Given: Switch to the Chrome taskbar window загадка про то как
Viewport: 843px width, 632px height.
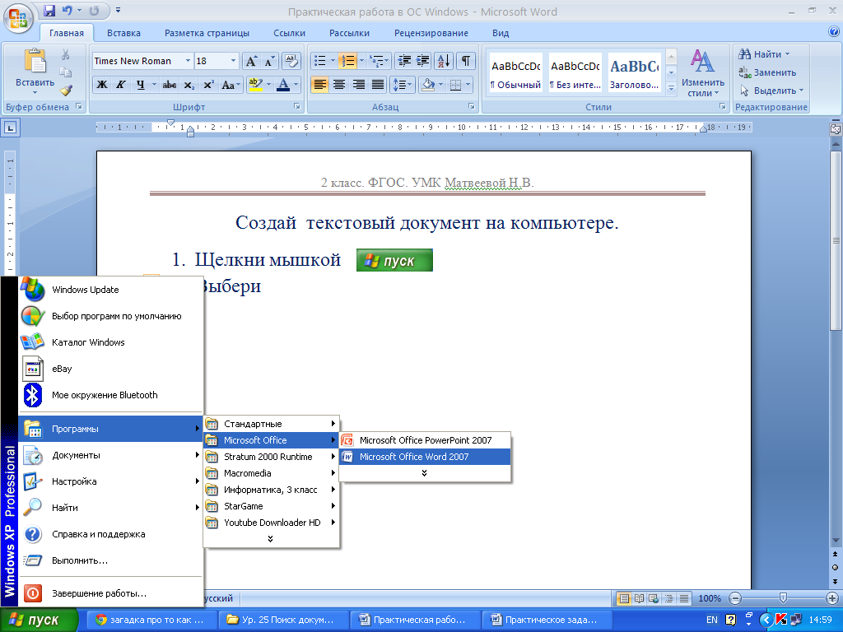Looking at the screenshot, I should (151, 620).
